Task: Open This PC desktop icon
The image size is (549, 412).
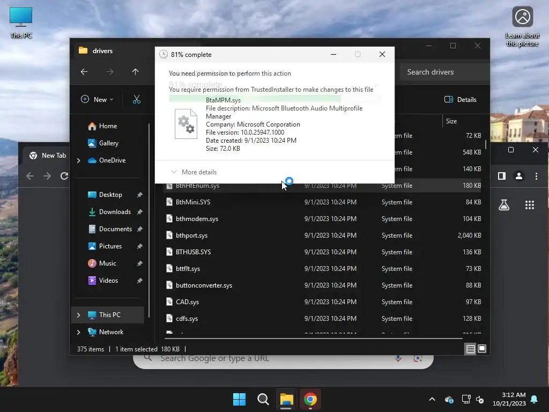Action: coord(21,23)
